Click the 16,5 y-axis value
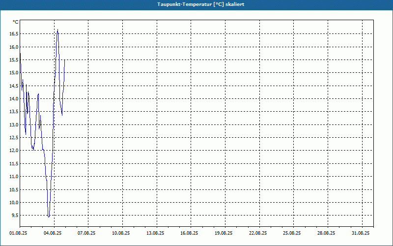This screenshot has height=246, width=393. 14,34
